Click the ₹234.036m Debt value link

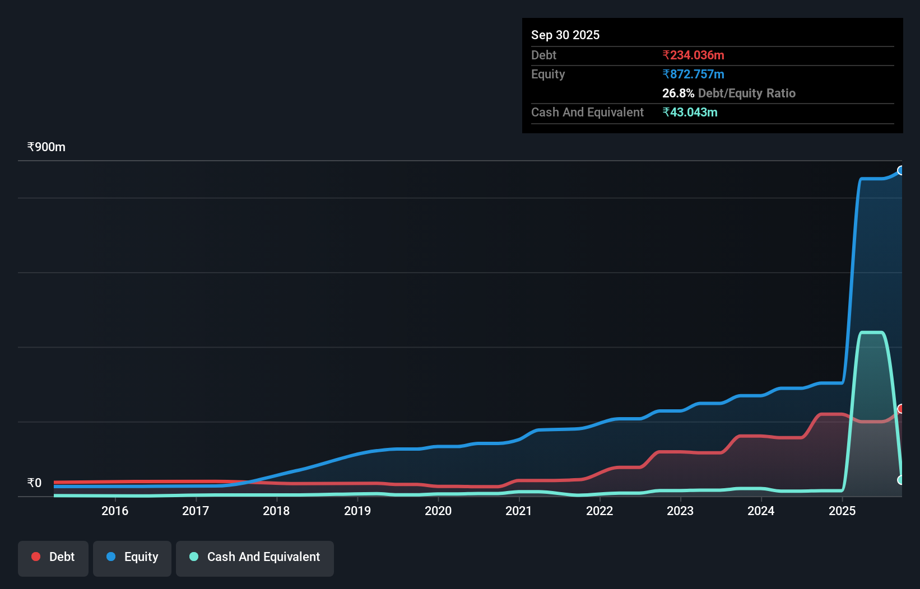(693, 55)
